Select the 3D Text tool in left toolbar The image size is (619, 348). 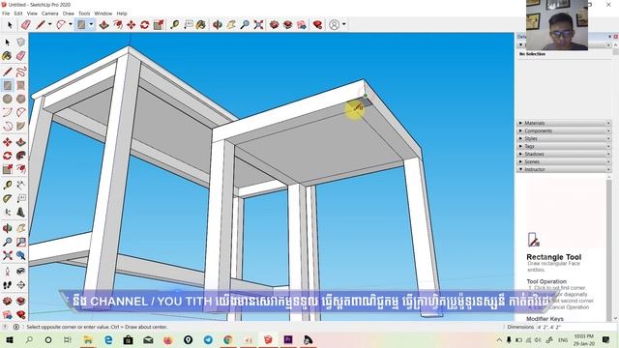(21, 213)
